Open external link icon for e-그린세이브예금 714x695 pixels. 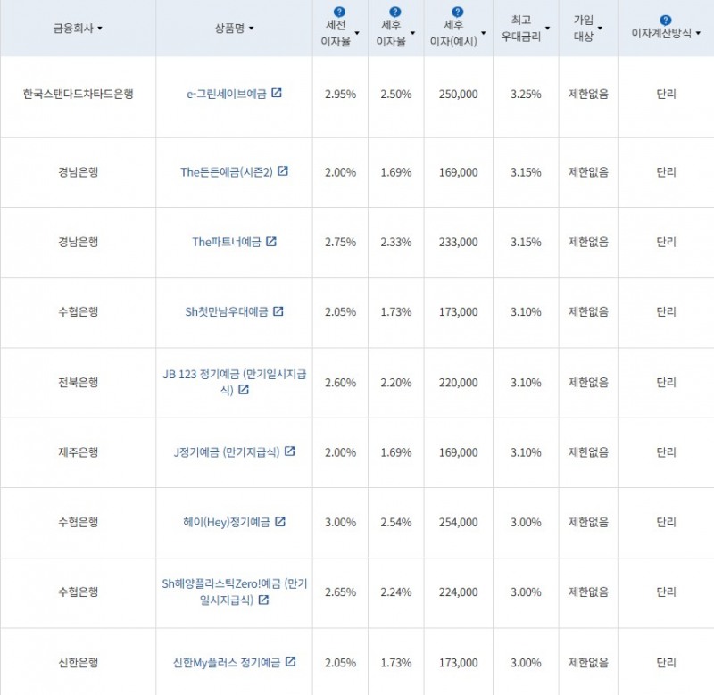tap(278, 94)
